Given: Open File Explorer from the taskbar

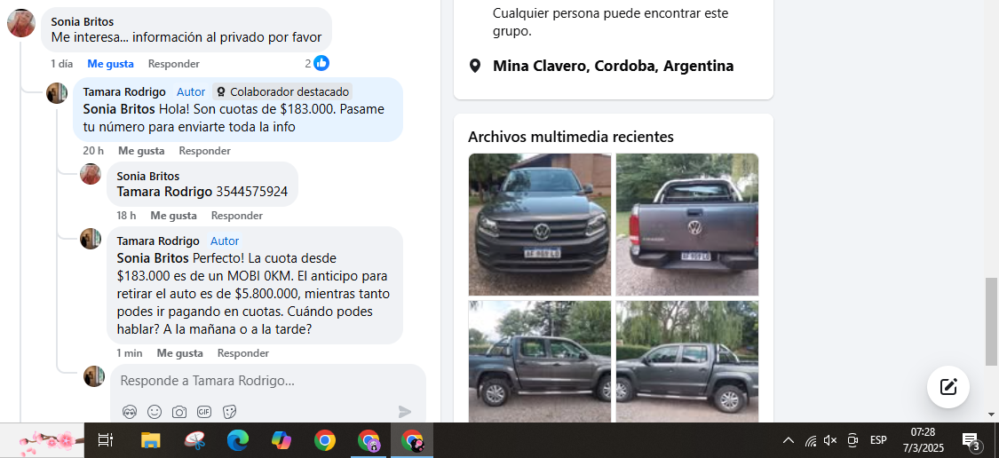Looking at the screenshot, I should [x=150, y=440].
